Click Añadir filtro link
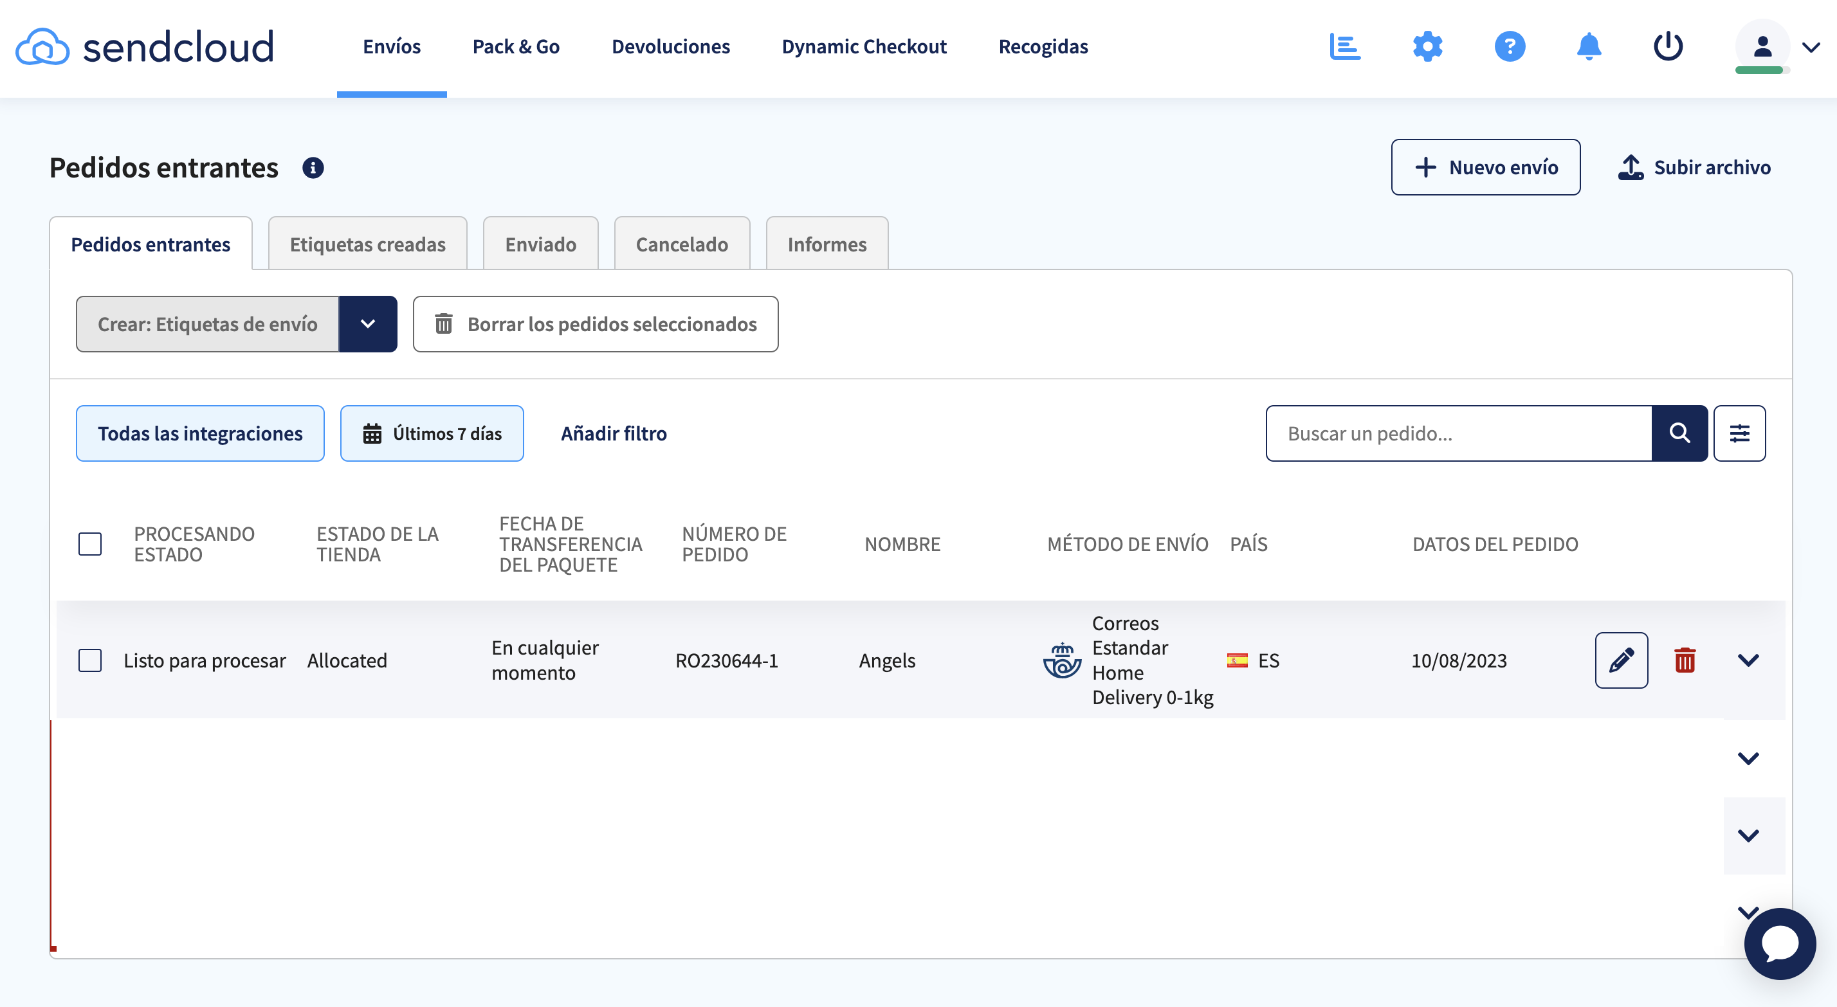 coord(613,433)
